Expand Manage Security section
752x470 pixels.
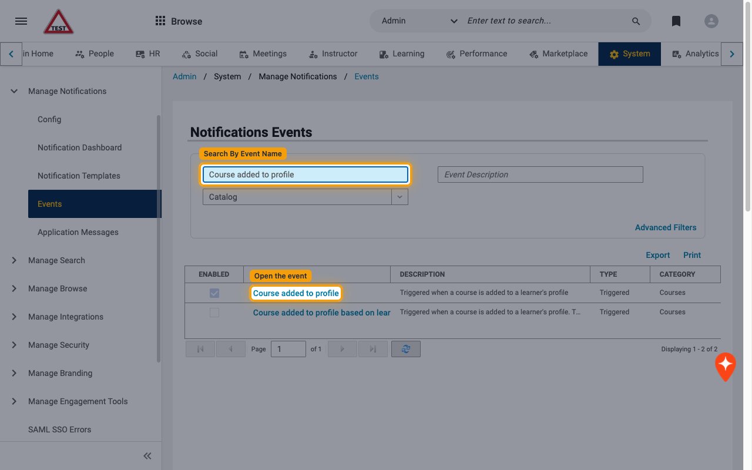pyautogui.click(x=14, y=345)
